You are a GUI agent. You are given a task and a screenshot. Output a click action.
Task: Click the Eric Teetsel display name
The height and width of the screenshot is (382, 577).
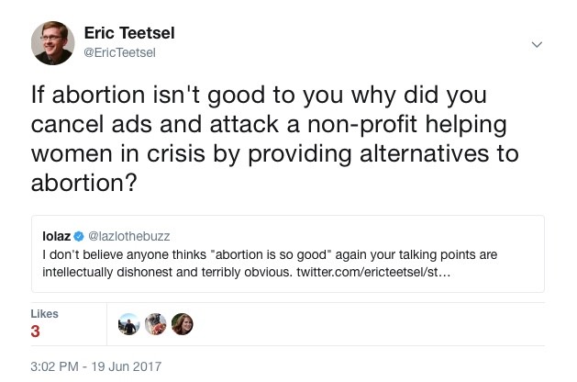point(128,33)
